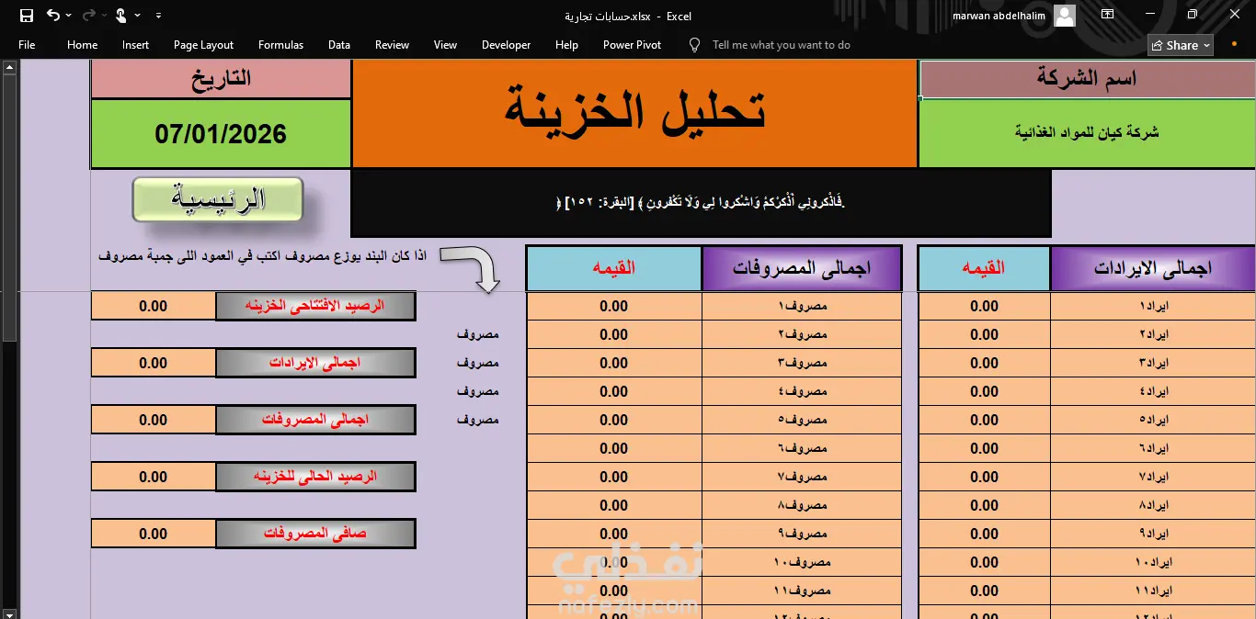Click the الرصيد الحالى للخزينه label
Image resolution: width=1256 pixels, height=619 pixels.
tap(315, 477)
